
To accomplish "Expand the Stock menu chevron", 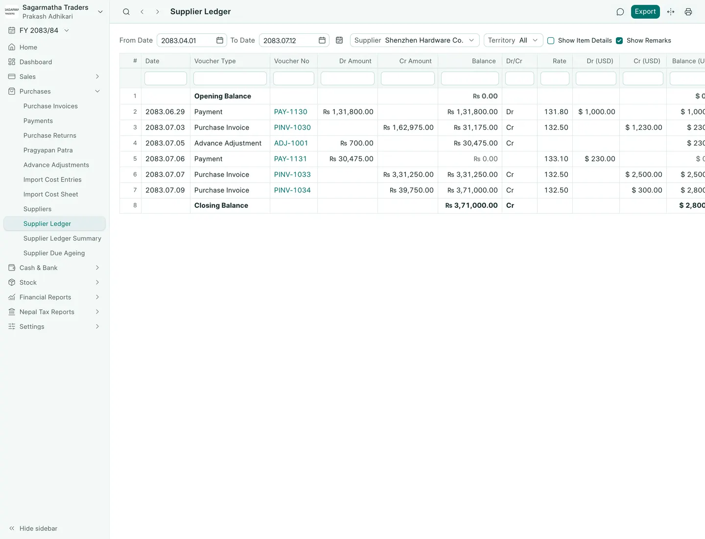I will pos(97,282).
